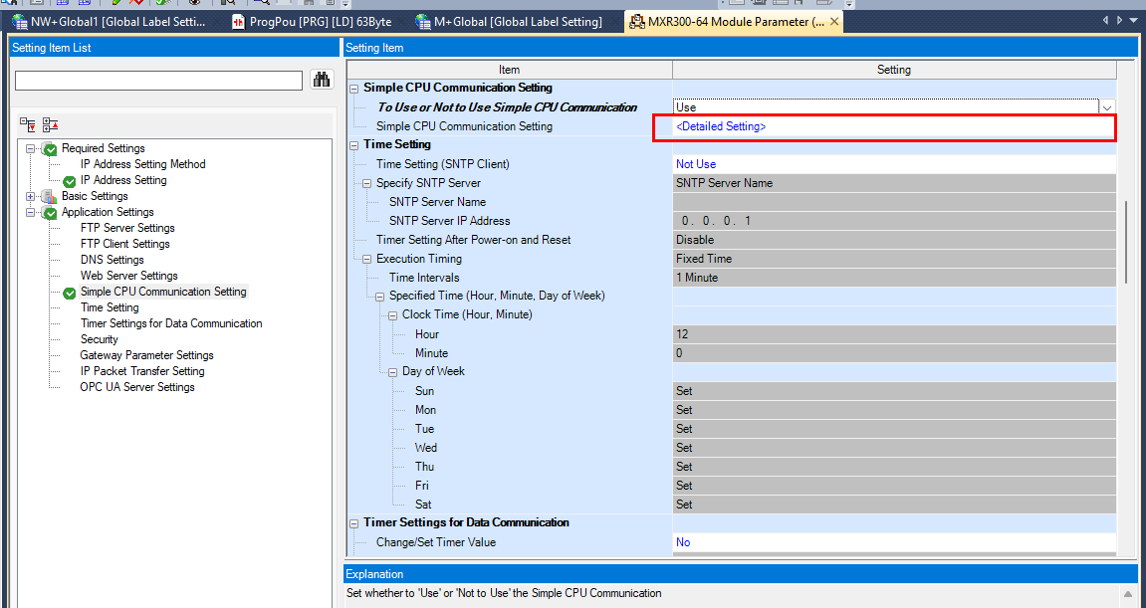
Task: Collapse the Execution Timing group
Action: [366, 259]
